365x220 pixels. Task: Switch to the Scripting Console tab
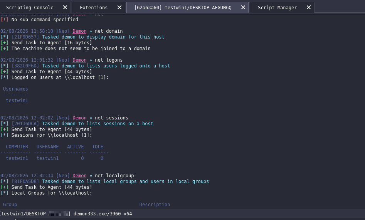click(30, 7)
